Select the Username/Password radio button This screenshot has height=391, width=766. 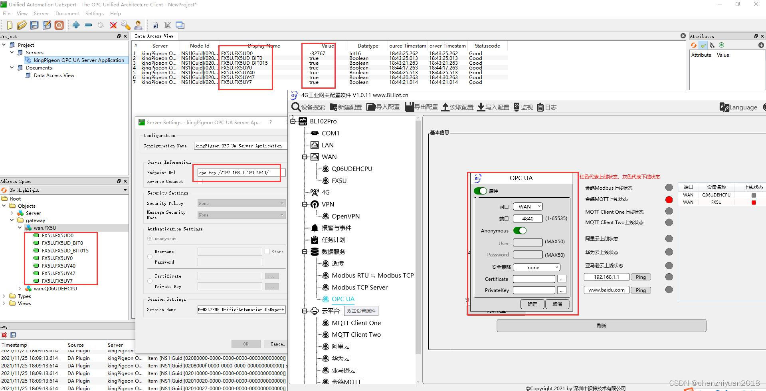click(150, 257)
